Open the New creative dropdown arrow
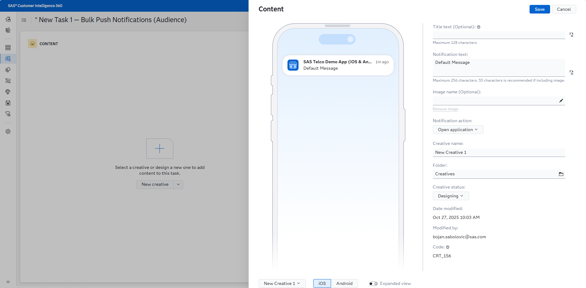586x288 pixels. pos(178,184)
